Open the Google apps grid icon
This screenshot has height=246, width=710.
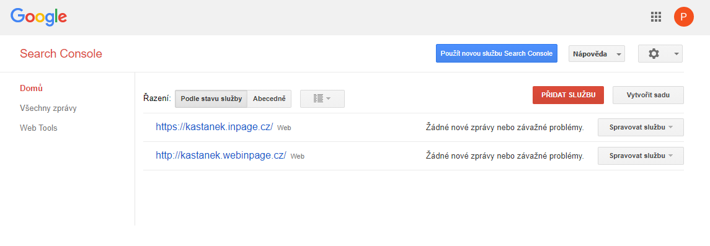(x=655, y=17)
